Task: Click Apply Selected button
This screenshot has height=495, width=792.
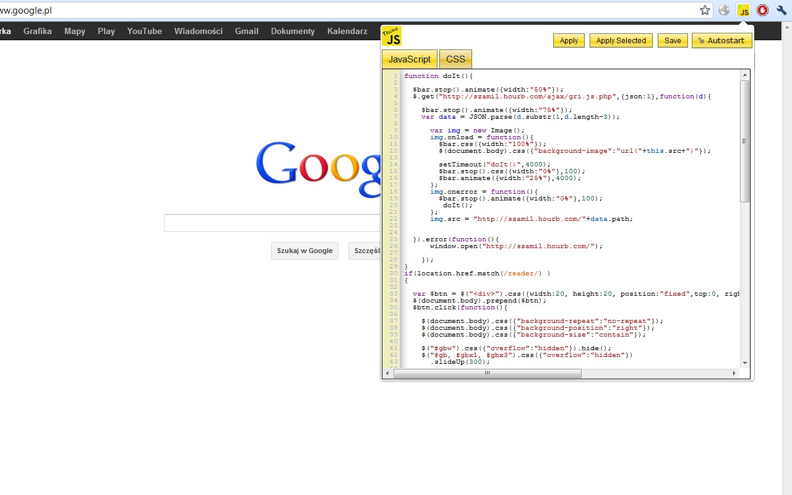Action: click(x=621, y=41)
